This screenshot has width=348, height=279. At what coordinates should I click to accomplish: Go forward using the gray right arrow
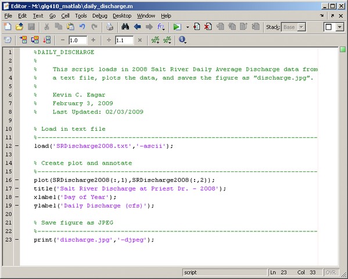(149, 27)
